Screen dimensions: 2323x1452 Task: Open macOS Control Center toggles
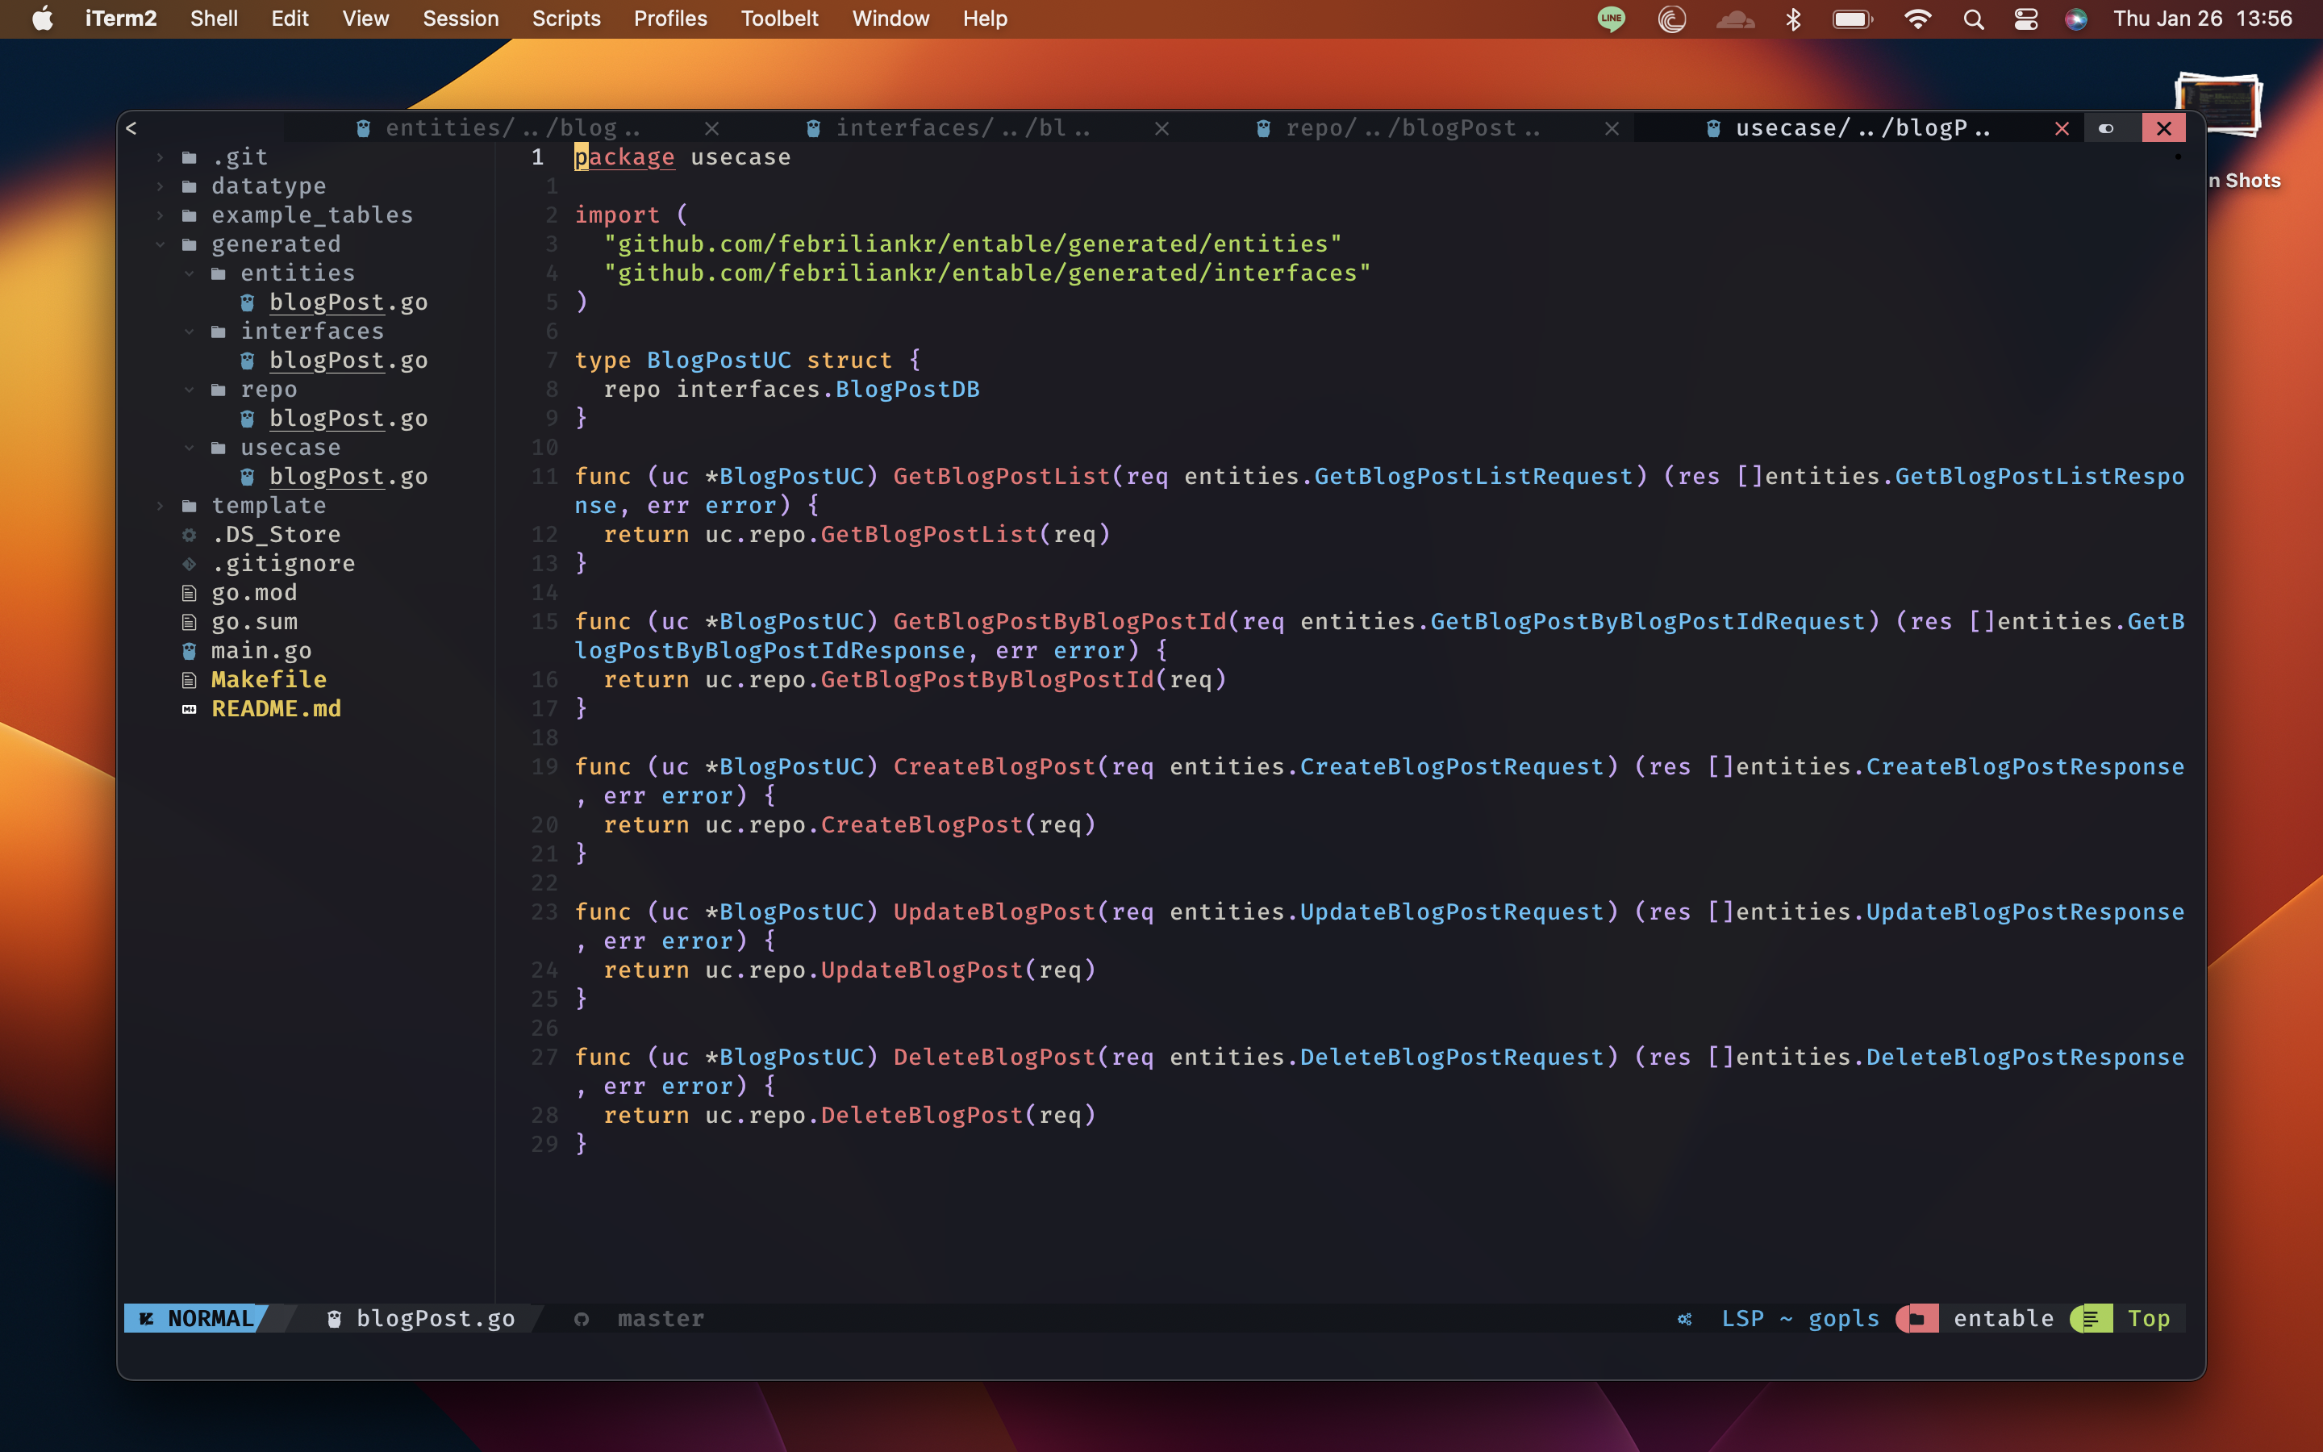tap(2025, 19)
